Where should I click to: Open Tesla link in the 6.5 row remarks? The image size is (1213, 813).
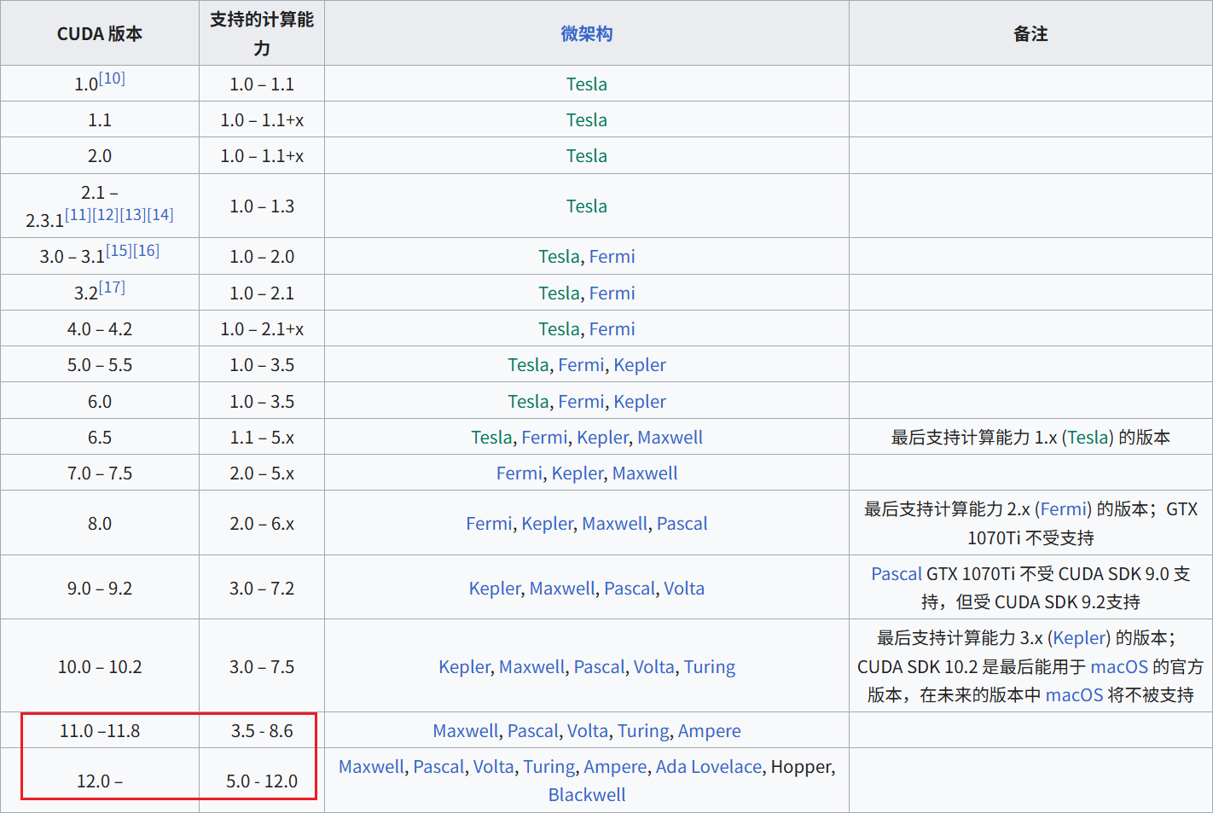pos(1088,437)
